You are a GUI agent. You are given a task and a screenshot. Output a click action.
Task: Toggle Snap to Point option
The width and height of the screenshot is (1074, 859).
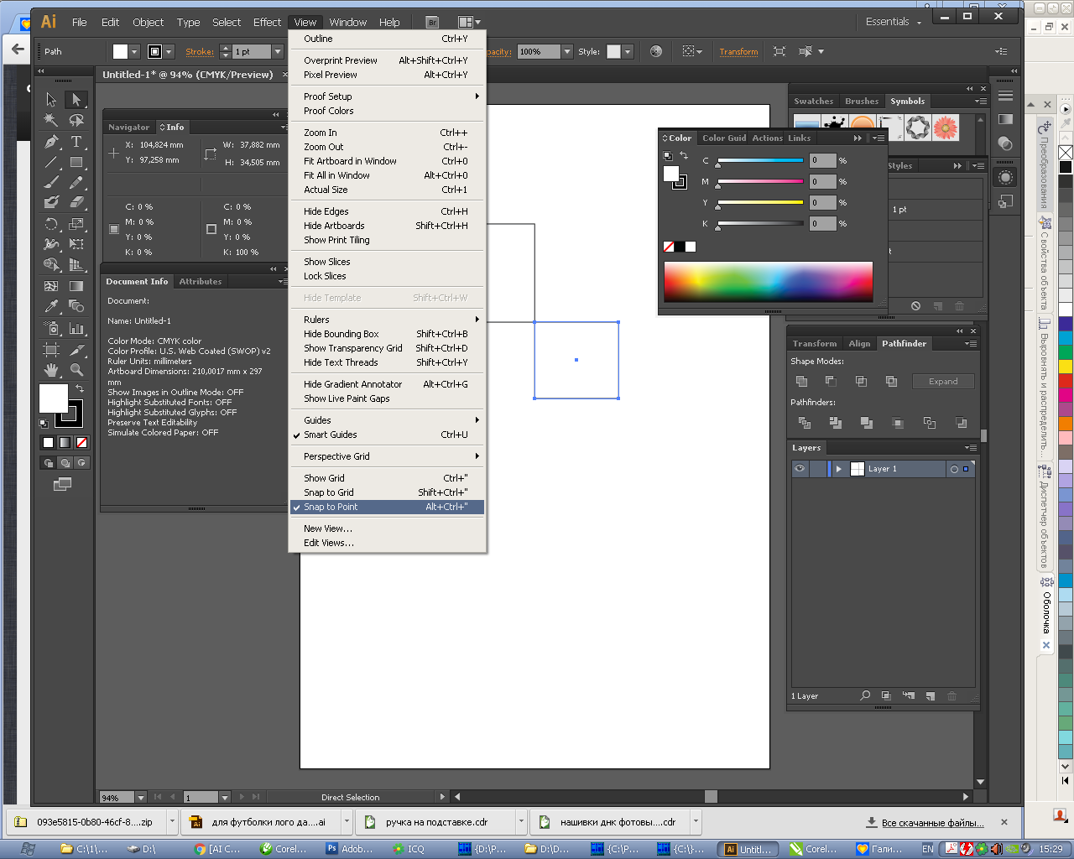click(x=331, y=507)
